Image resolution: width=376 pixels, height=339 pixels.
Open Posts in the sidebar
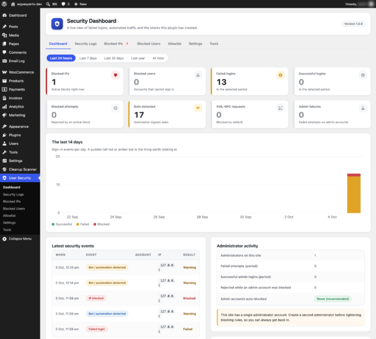(20, 26)
